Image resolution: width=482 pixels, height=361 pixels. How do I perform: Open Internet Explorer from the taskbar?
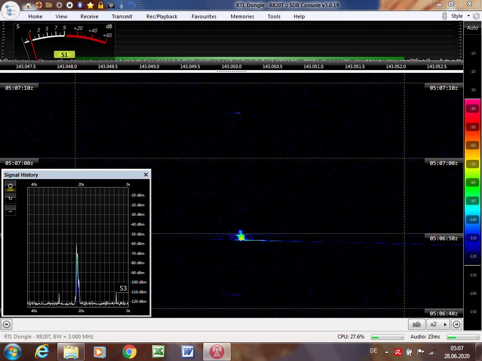pos(42,352)
